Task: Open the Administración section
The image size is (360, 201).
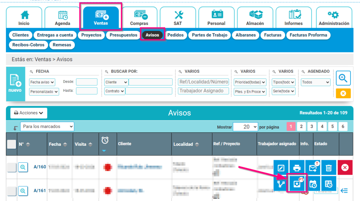Action: 334,18
